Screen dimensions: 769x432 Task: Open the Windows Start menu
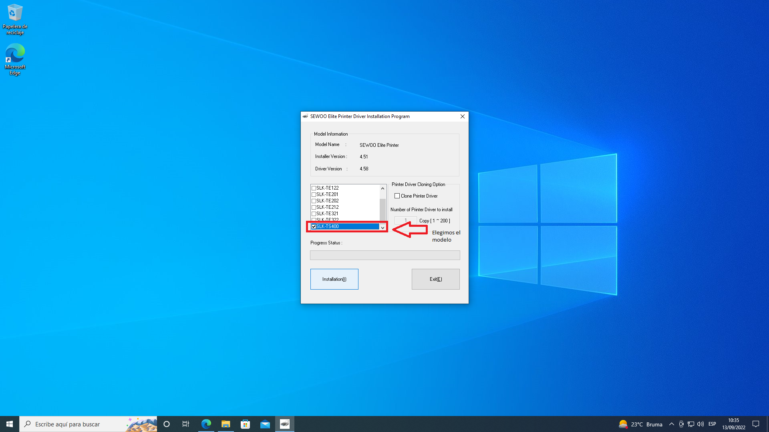point(10,424)
